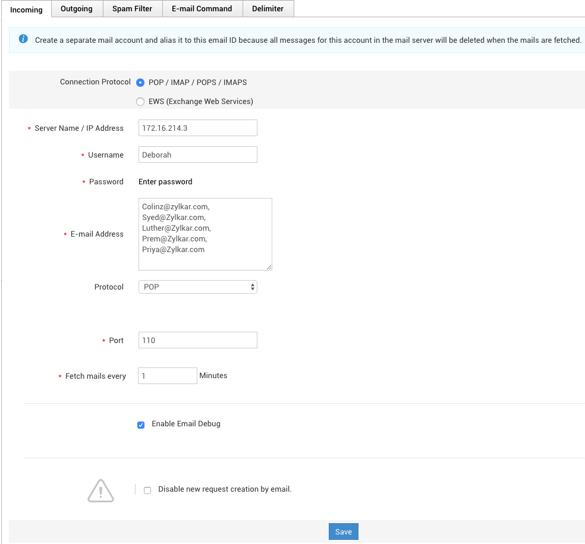Viewport: 585px width, 544px height.
Task: Focus the Username input field
Action: 197,155
